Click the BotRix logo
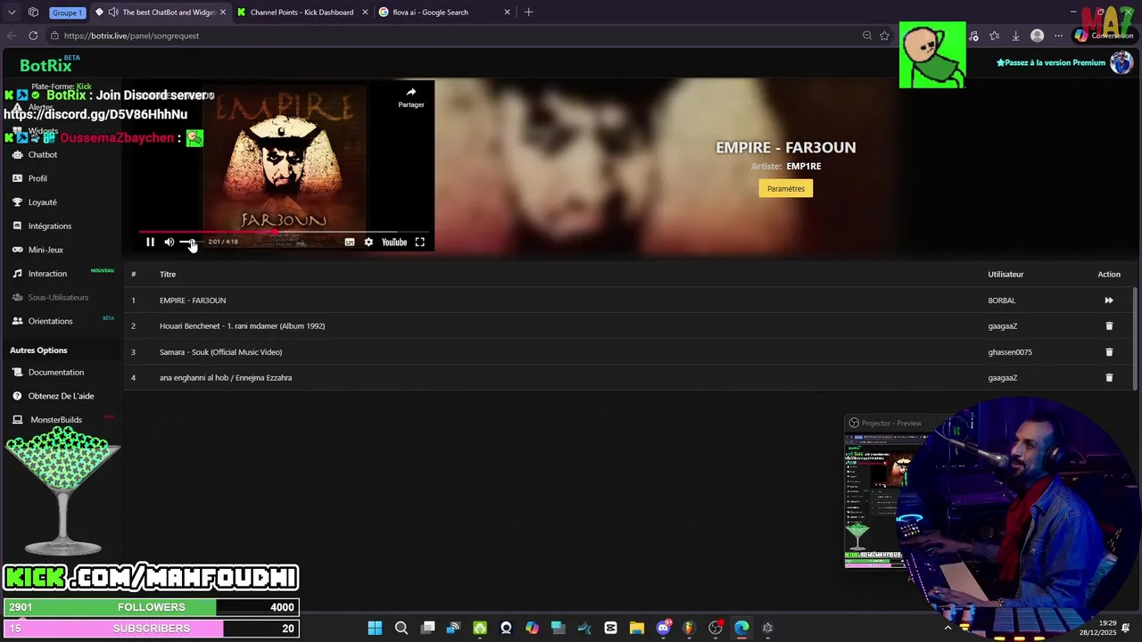This screenshot has width=1142, height=642. (46, 65)
